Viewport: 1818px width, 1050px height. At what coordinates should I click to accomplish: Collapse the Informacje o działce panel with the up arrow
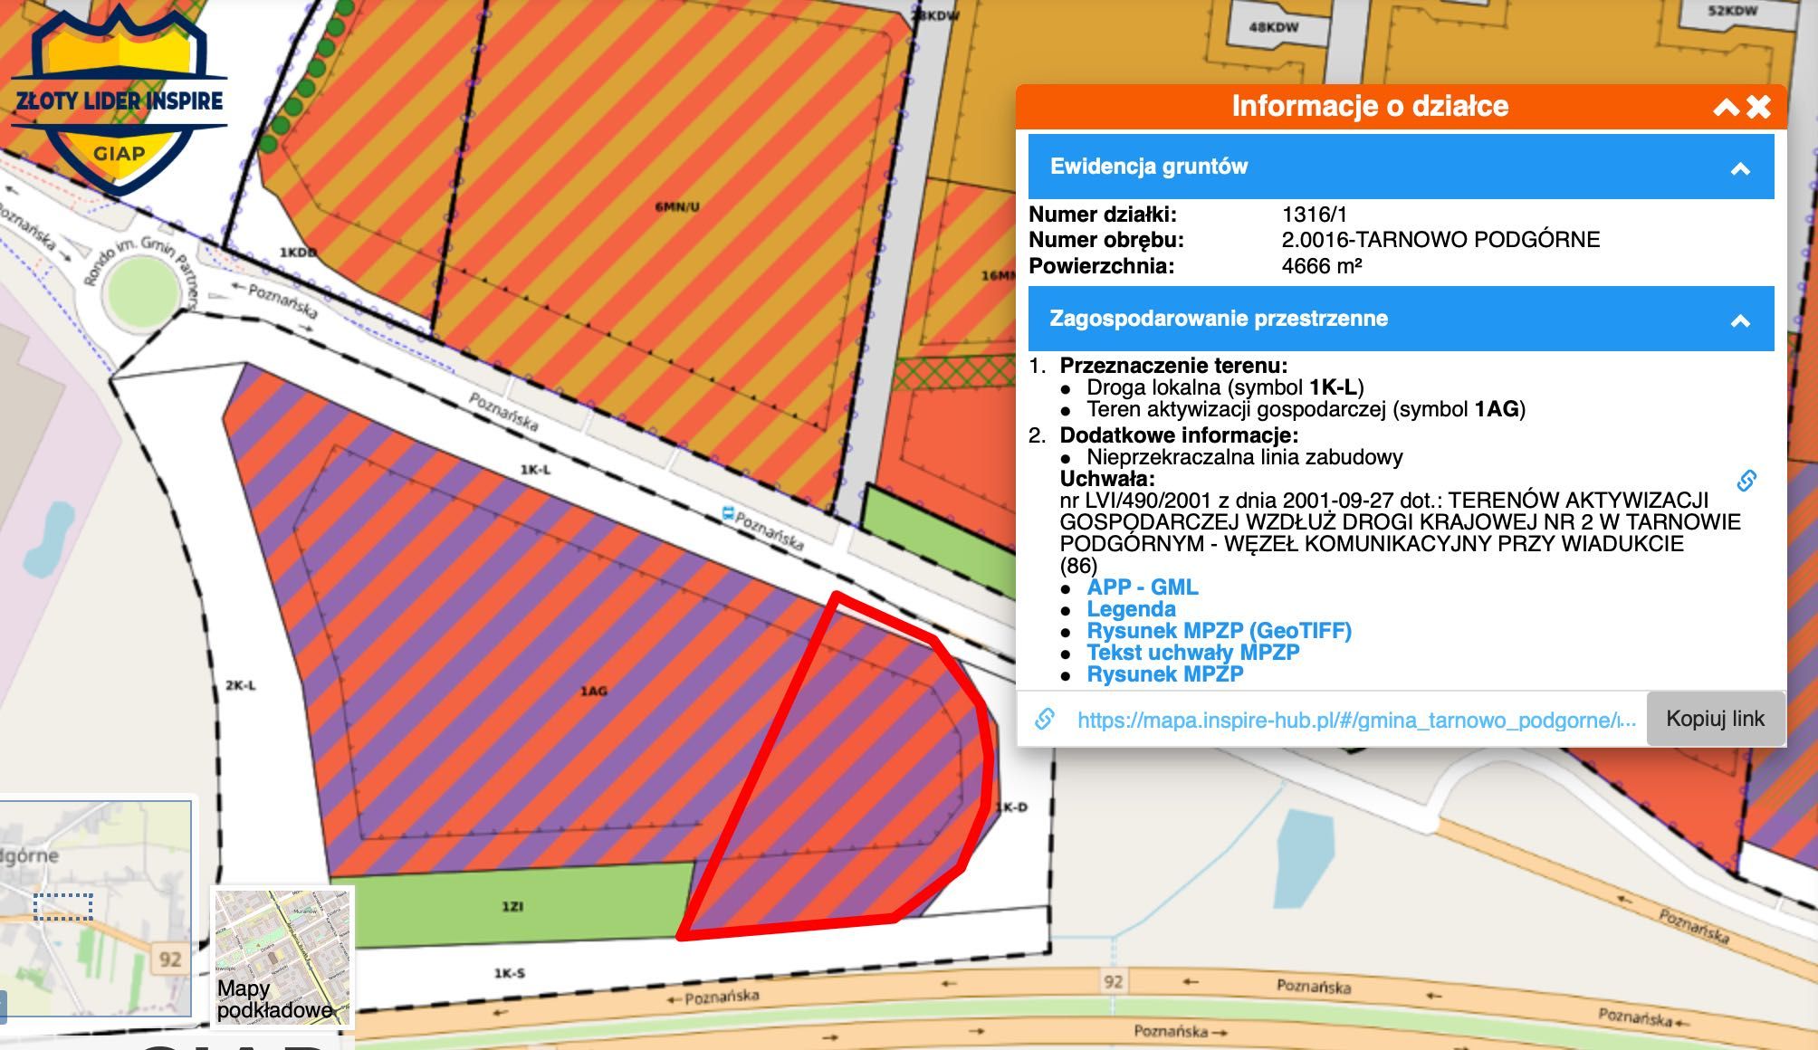(x=1727, y=108)
